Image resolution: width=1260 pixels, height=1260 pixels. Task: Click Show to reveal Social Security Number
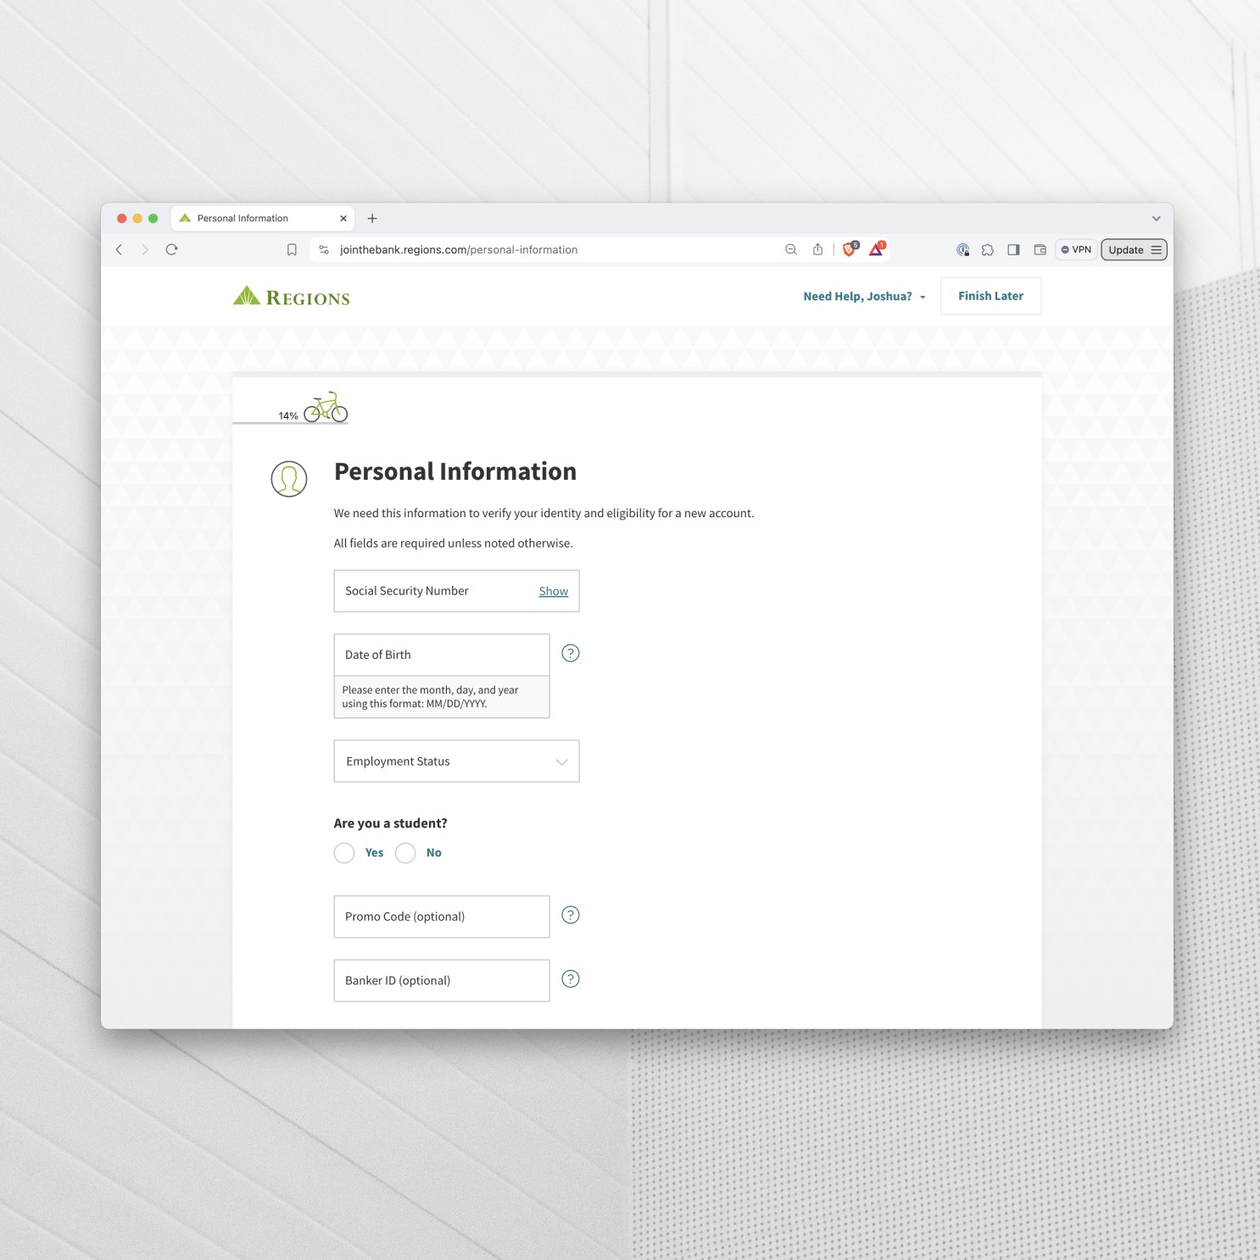(553, 591)
